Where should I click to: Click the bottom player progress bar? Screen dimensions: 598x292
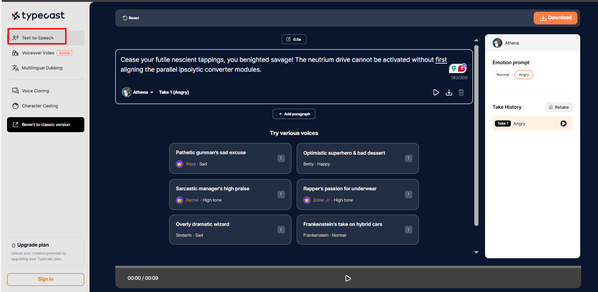click(x=348, y=267)
